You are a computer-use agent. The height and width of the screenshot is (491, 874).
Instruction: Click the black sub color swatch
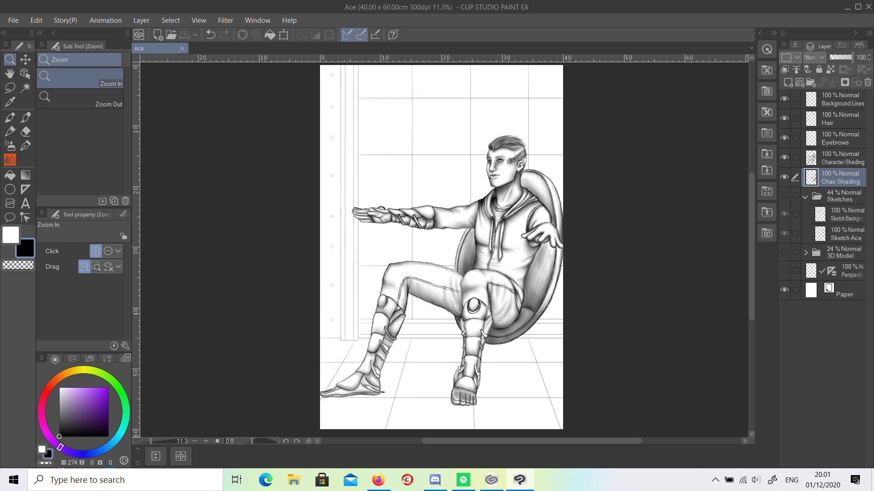(25, 248)
